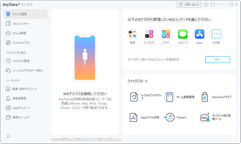The image size is (241, 144).
Task: Open the iMobieの実用Tips link at bottom
Action: pos(86,139)
